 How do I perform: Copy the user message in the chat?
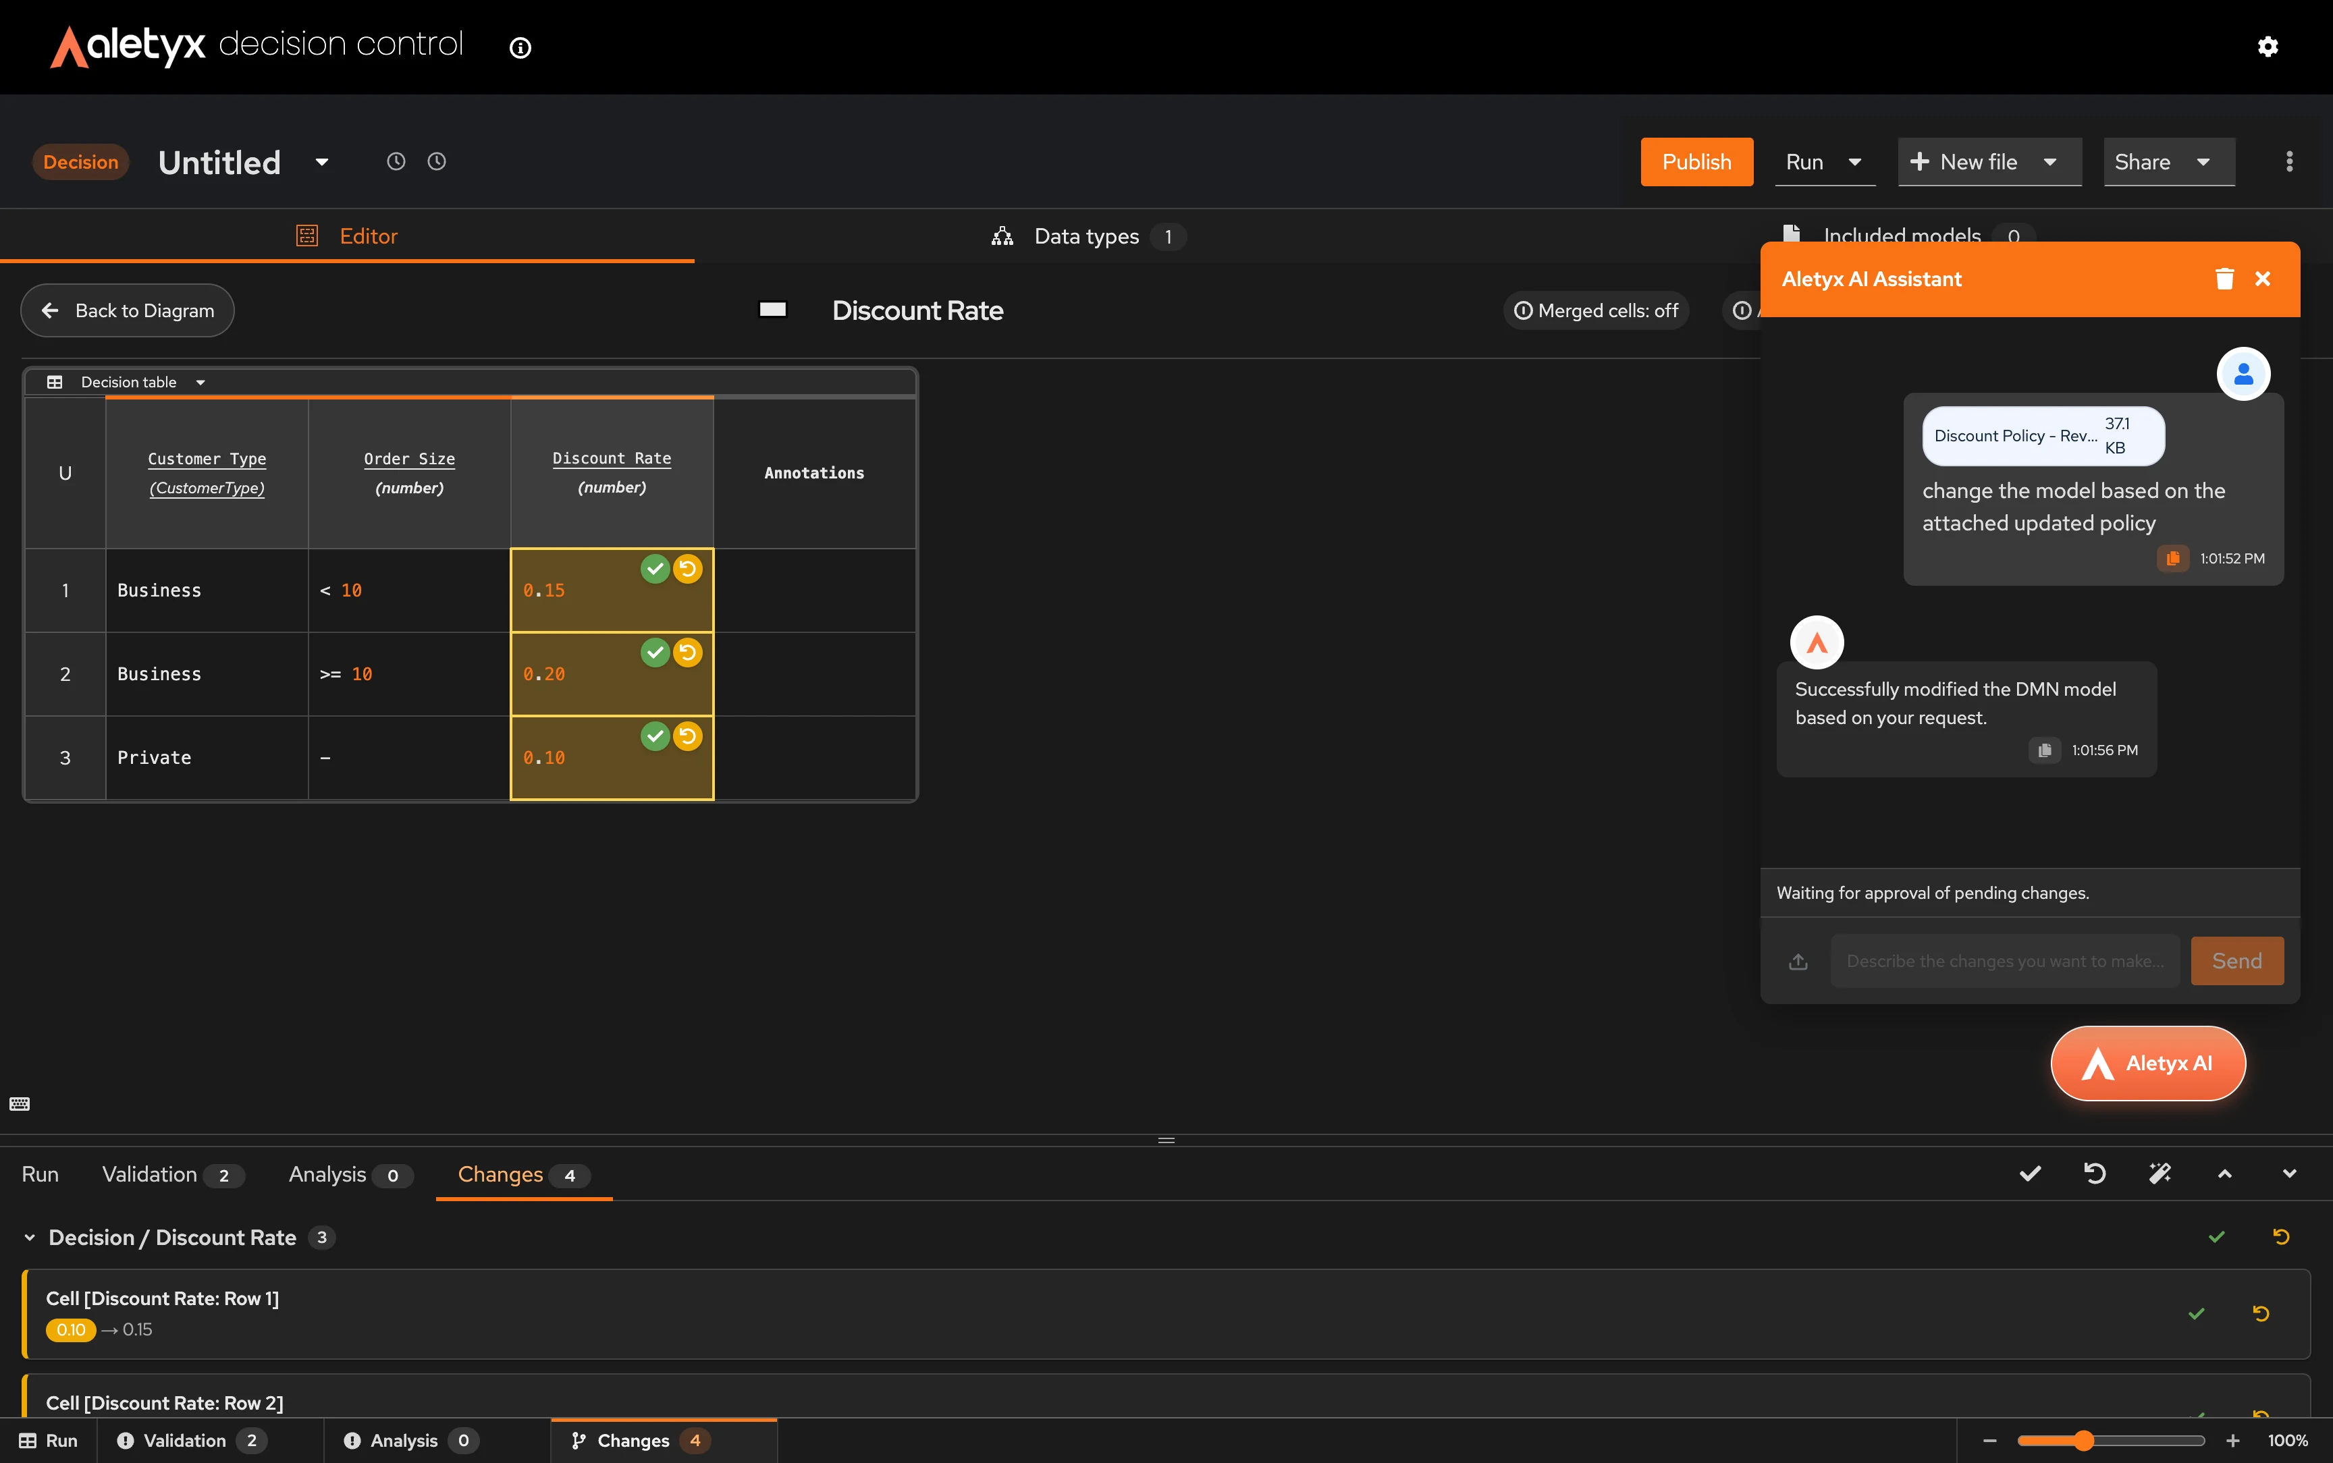pyautogui.click(x=2172, y=558)
